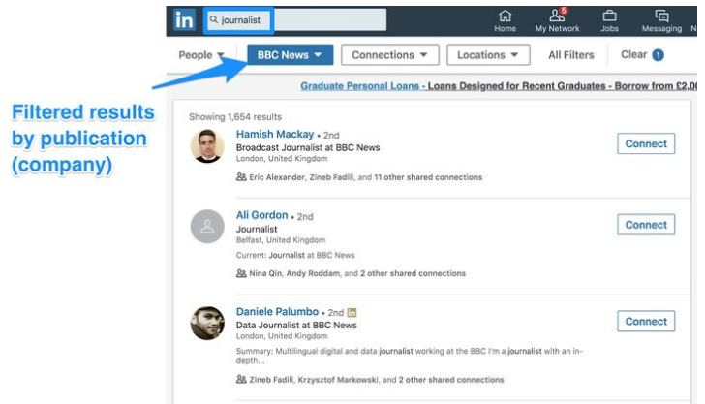This screenshot has height=404, width=705.
Task: Clear the applied filter
Action: click(642, 55)
